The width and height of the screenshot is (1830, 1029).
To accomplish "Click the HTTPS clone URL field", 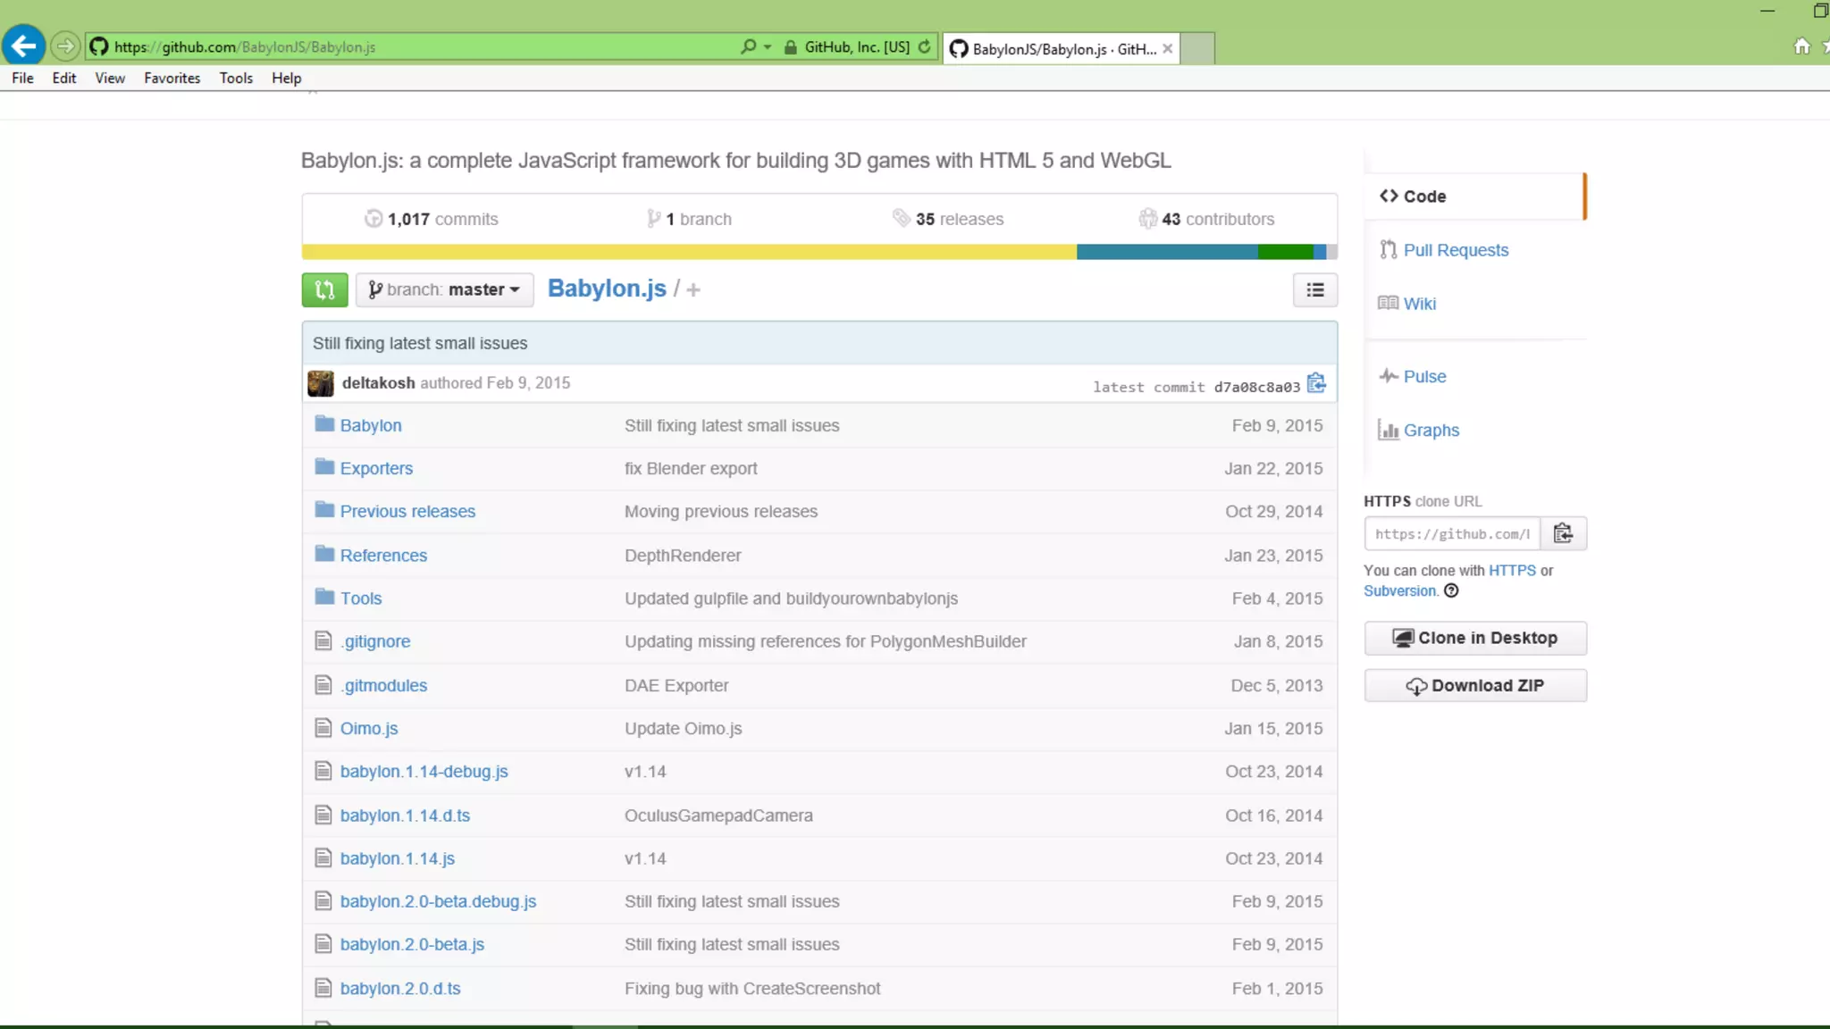I will tap(1452, 533).
